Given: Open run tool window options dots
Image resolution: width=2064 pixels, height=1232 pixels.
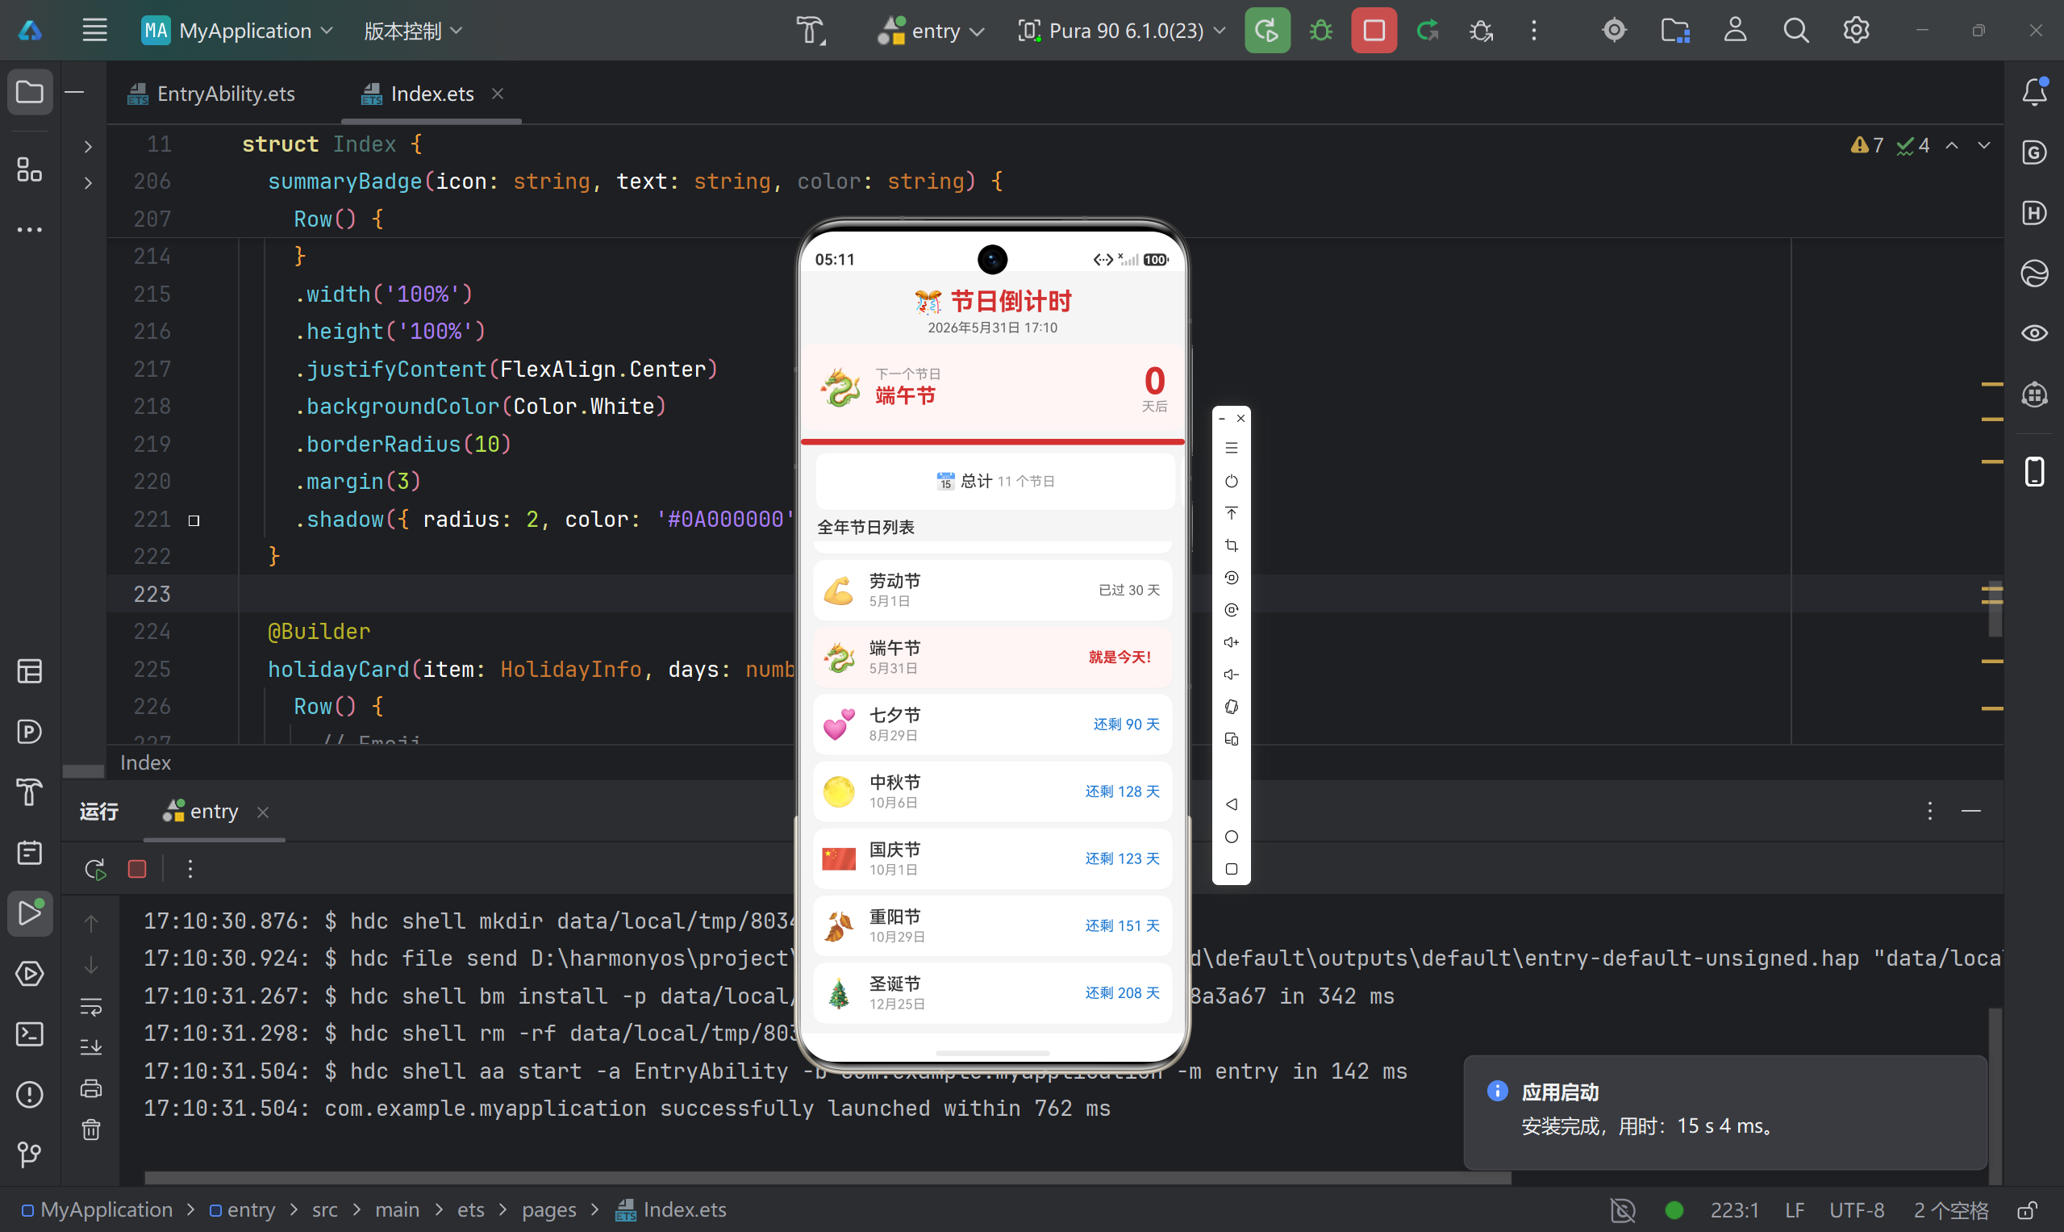Looking at the screenshot, I should [1929, 811].
